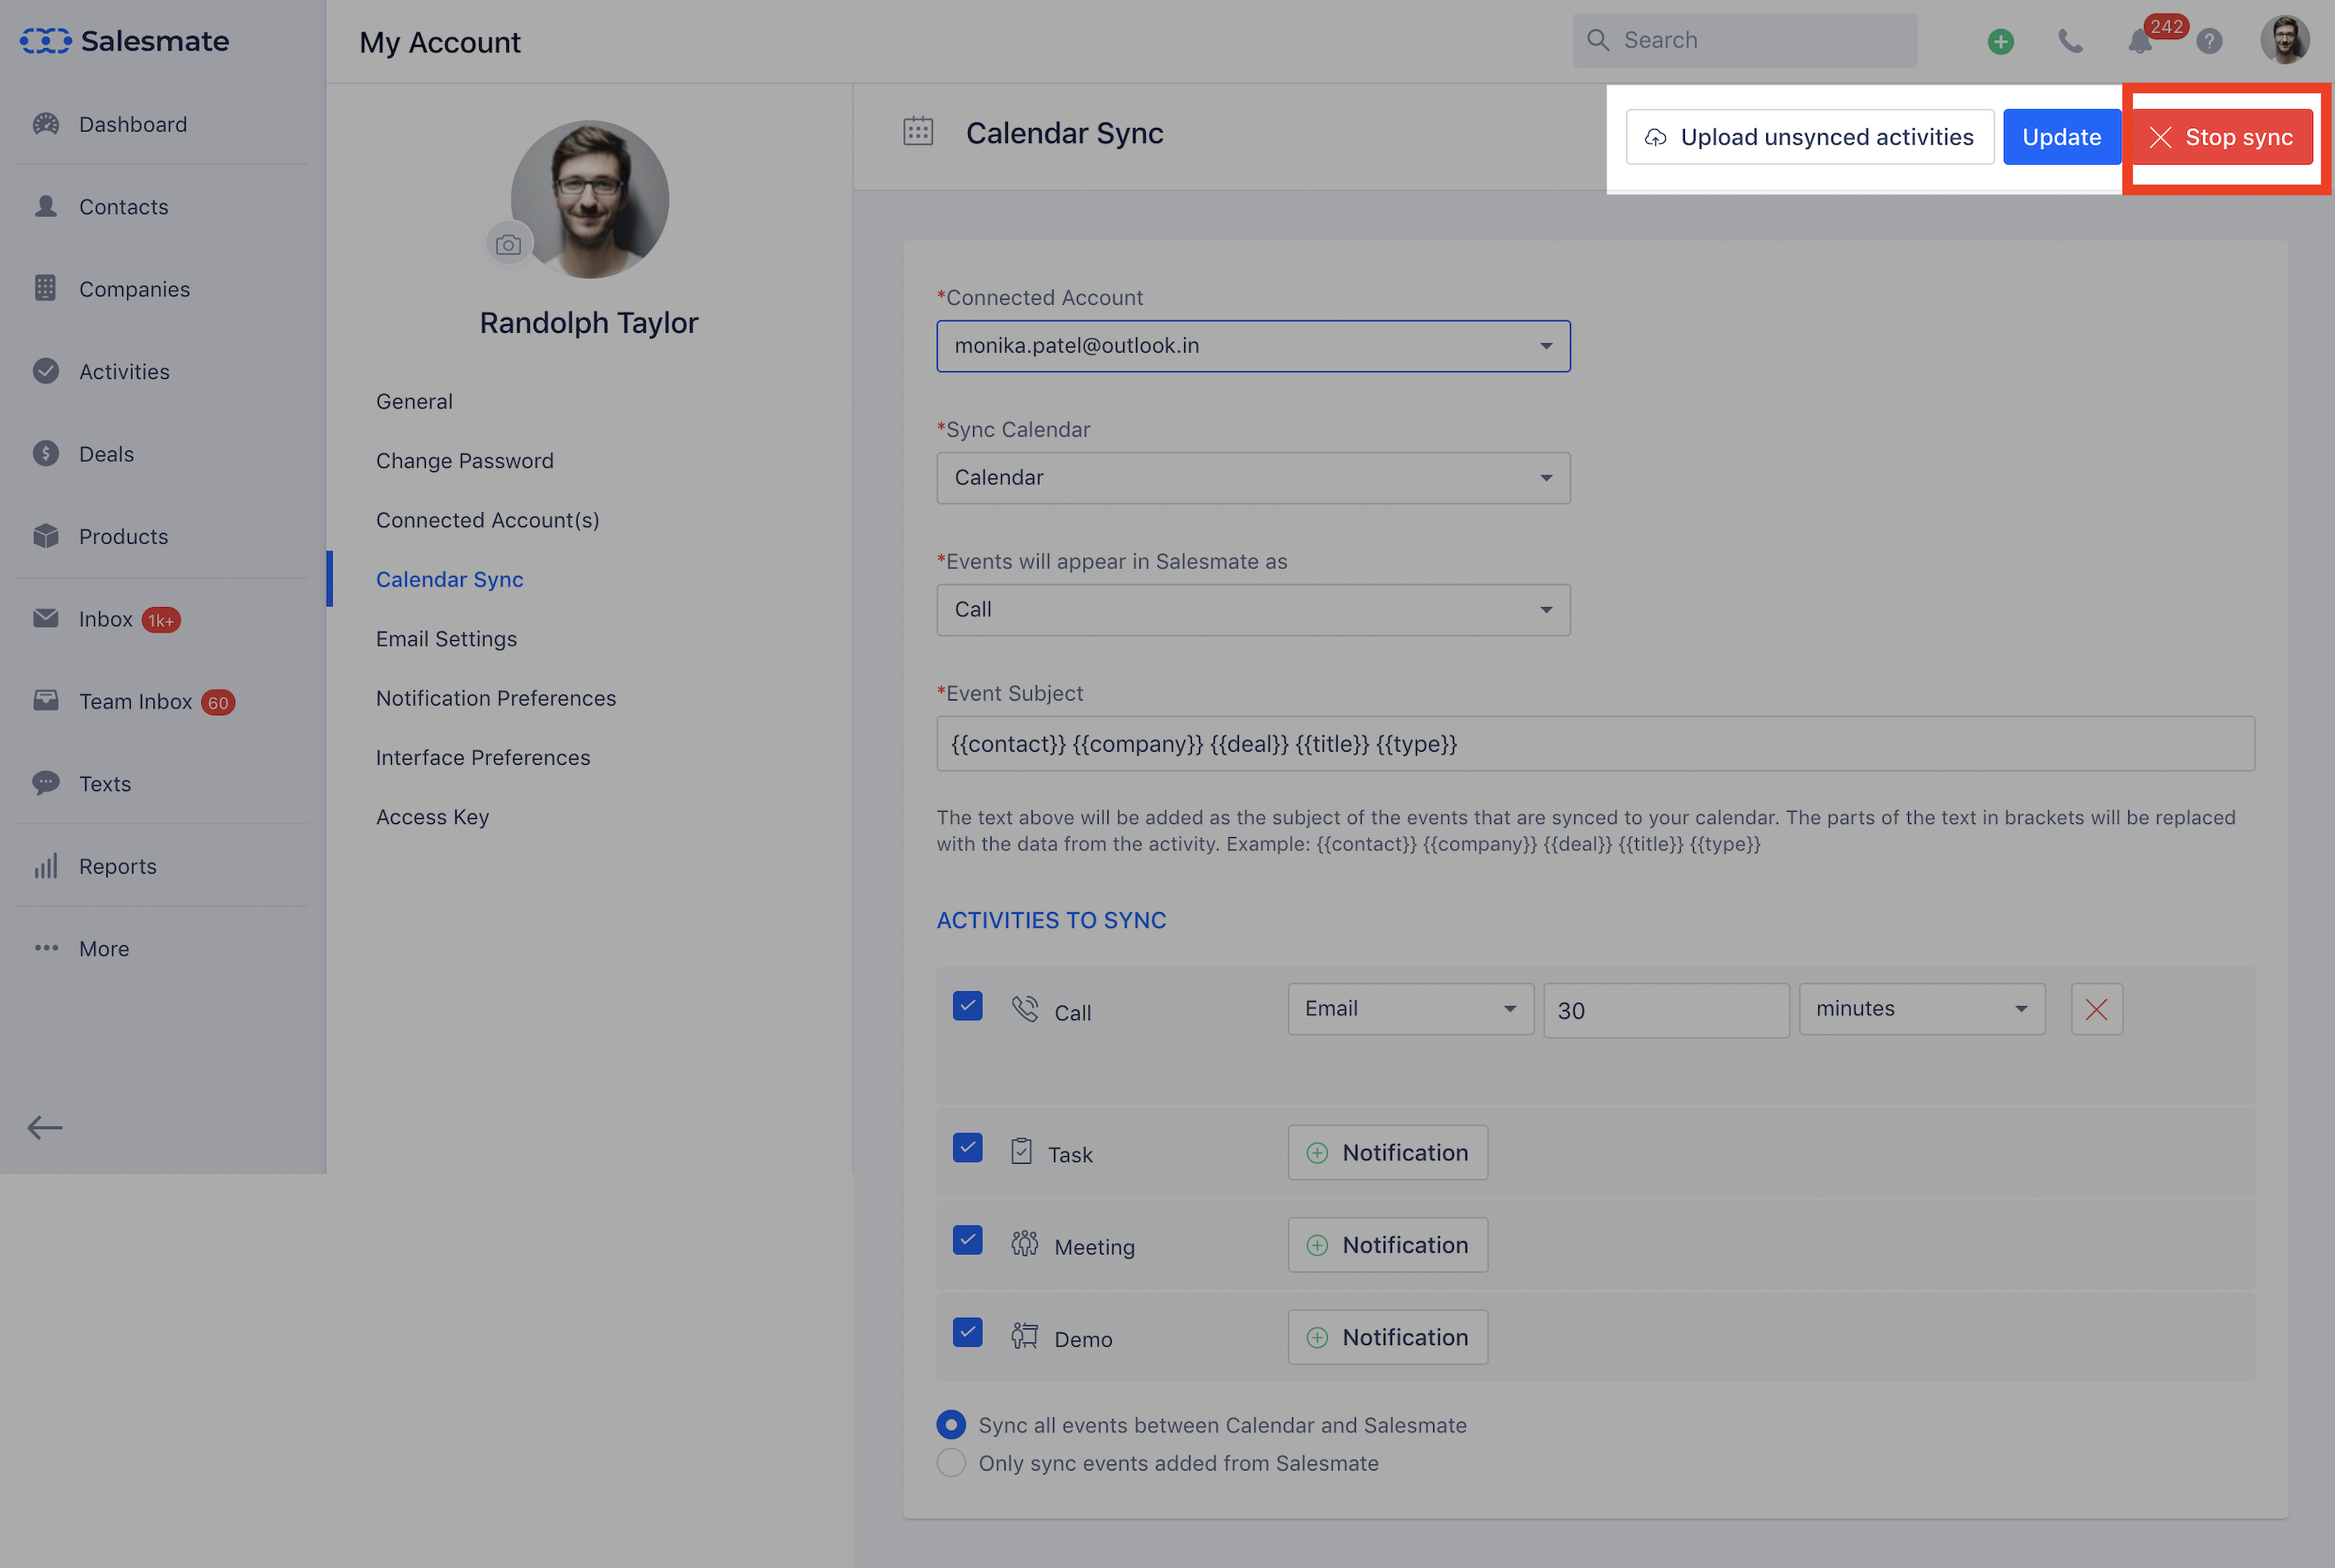Viewport: 2335px width, 1568px height.
Task: Click the My Account page title
Action: tap(440, 42)
